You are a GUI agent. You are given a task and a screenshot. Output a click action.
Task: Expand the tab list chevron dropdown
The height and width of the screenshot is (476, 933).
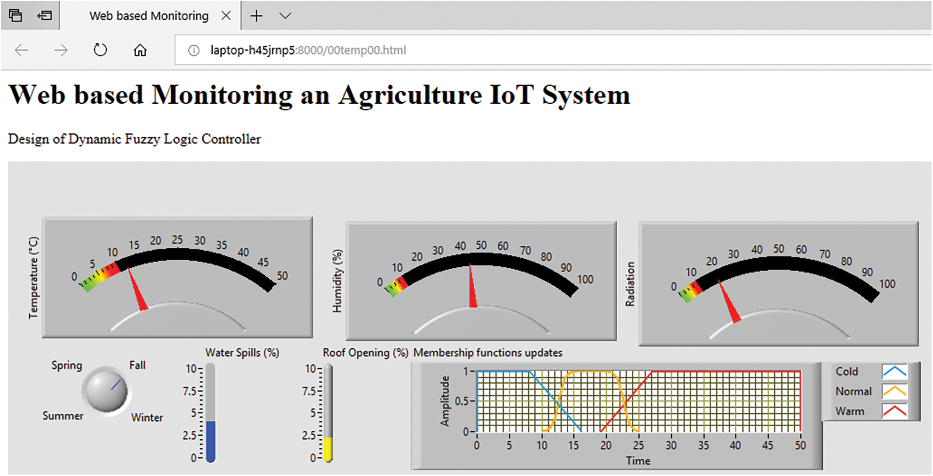pyautogui.click(x=285, y=16)
